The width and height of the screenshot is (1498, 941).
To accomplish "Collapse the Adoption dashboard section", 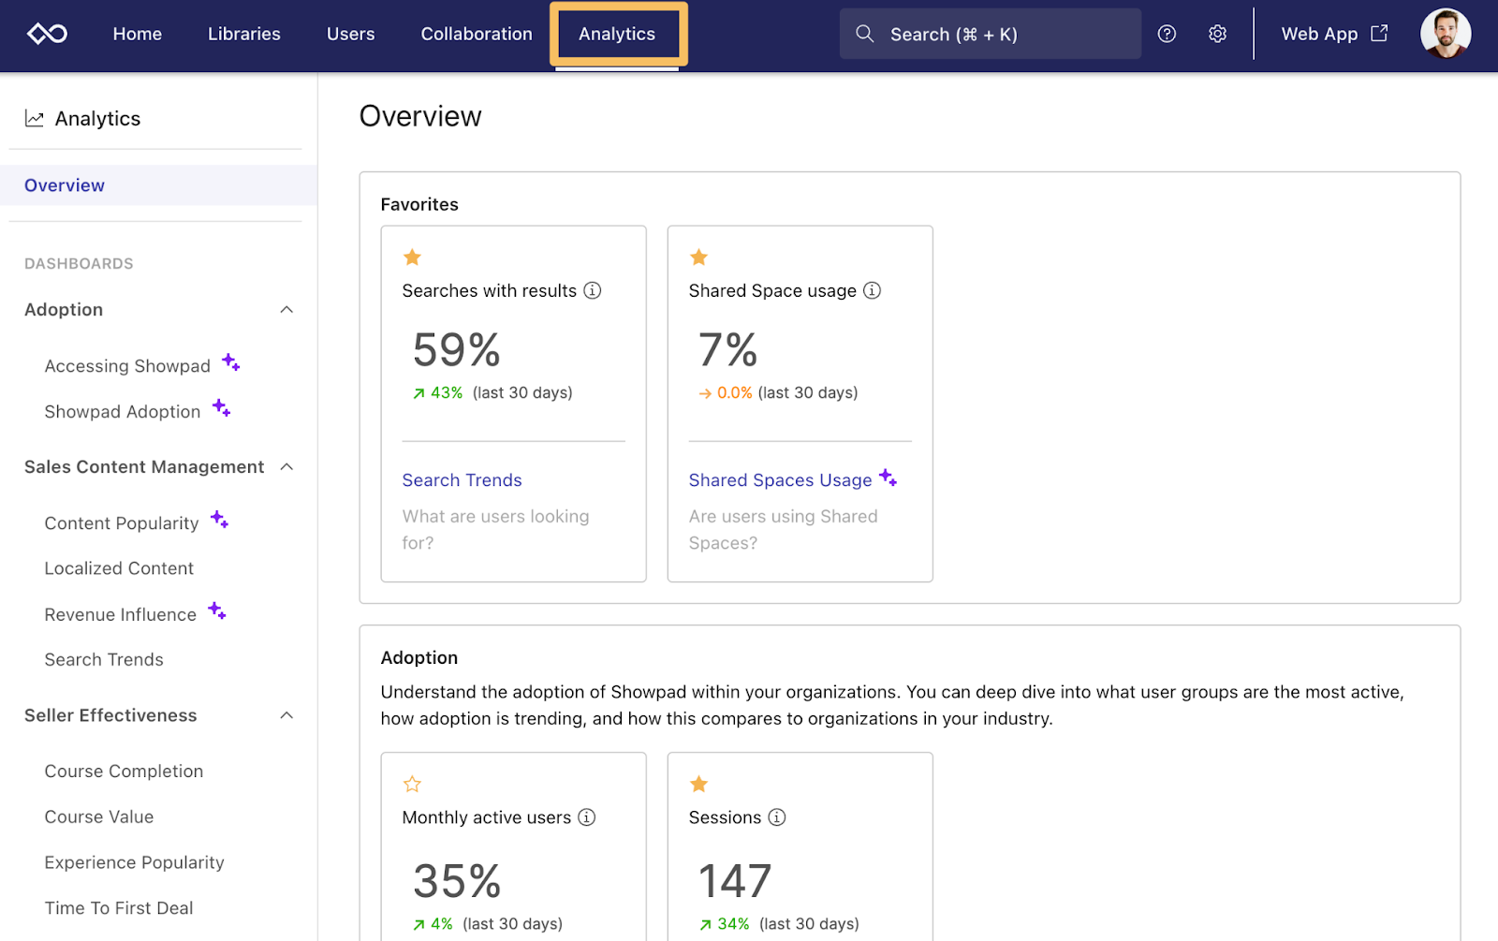I will point(286,309).
